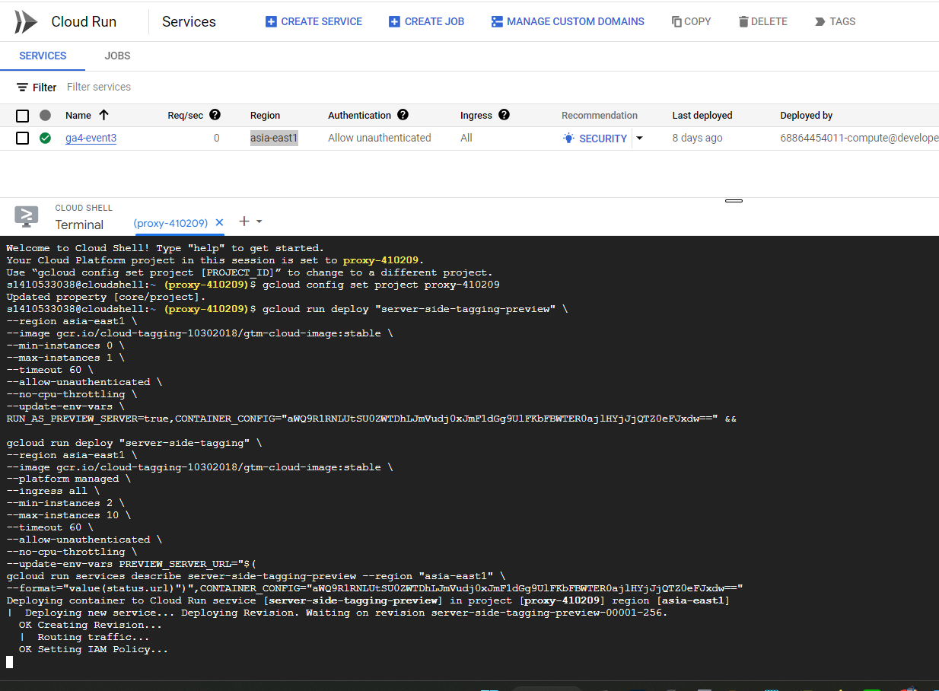The height and width of the screenshot is (691, 939).
Task: Click the Cloud Run logo icon
Action: point(25,21)
